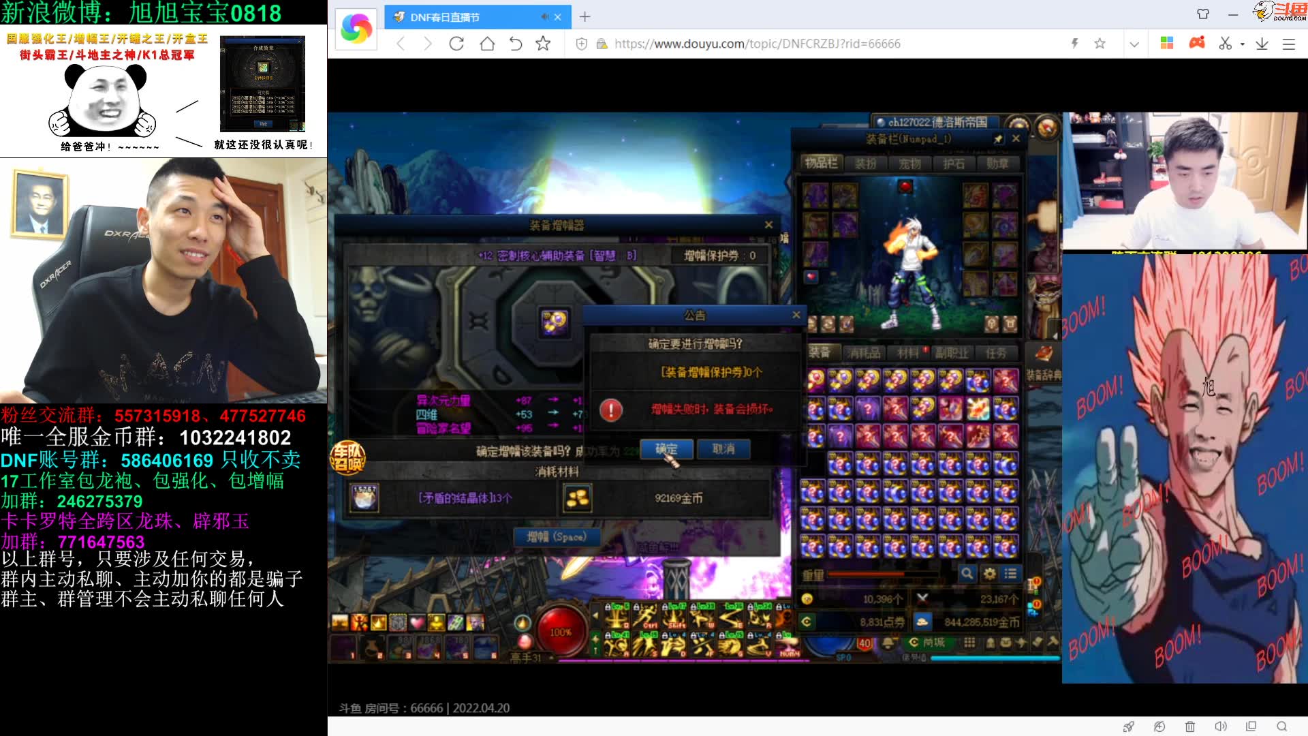Go to the browser home page
Screen dimensions: 1308x736
pyautogui.click(x=486, y=44)
